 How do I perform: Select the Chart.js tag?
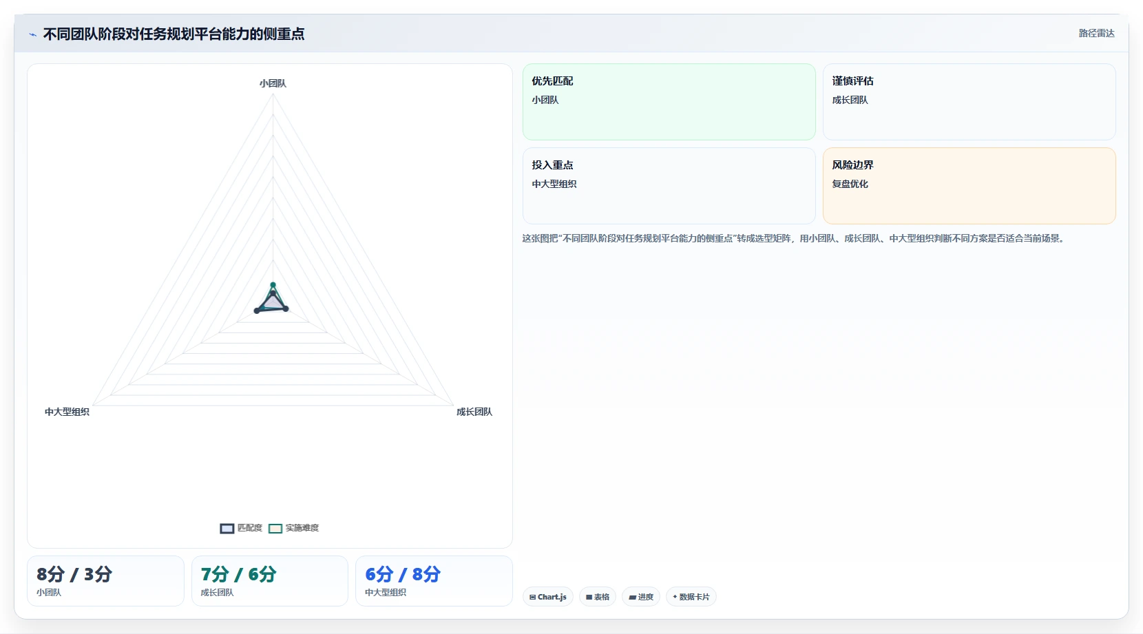click(548, 597)
